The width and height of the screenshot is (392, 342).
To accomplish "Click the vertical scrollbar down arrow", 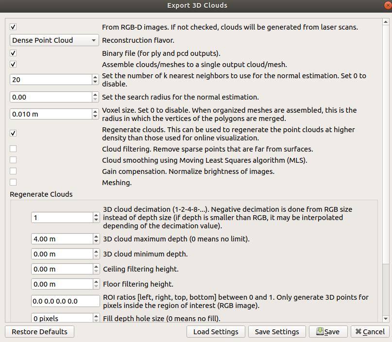I will click(x=386, y=319).
